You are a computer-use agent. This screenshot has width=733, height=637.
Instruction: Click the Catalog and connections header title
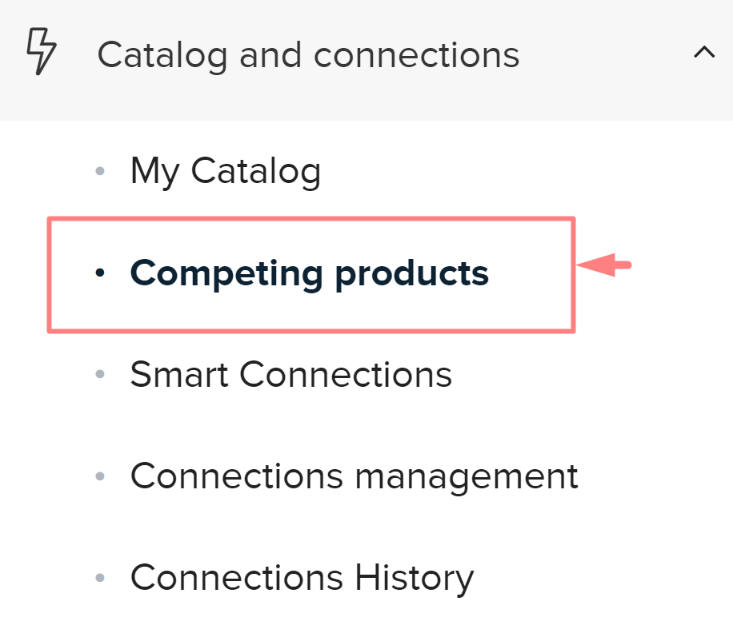[308, 55]
